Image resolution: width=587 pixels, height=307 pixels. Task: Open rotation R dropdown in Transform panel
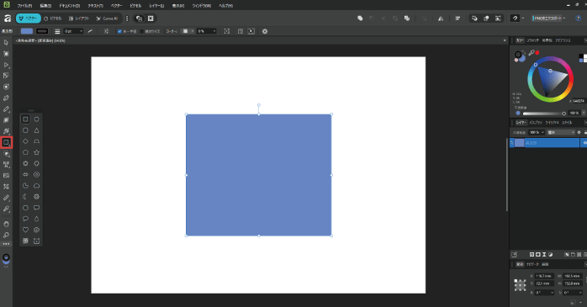(552, 293)
